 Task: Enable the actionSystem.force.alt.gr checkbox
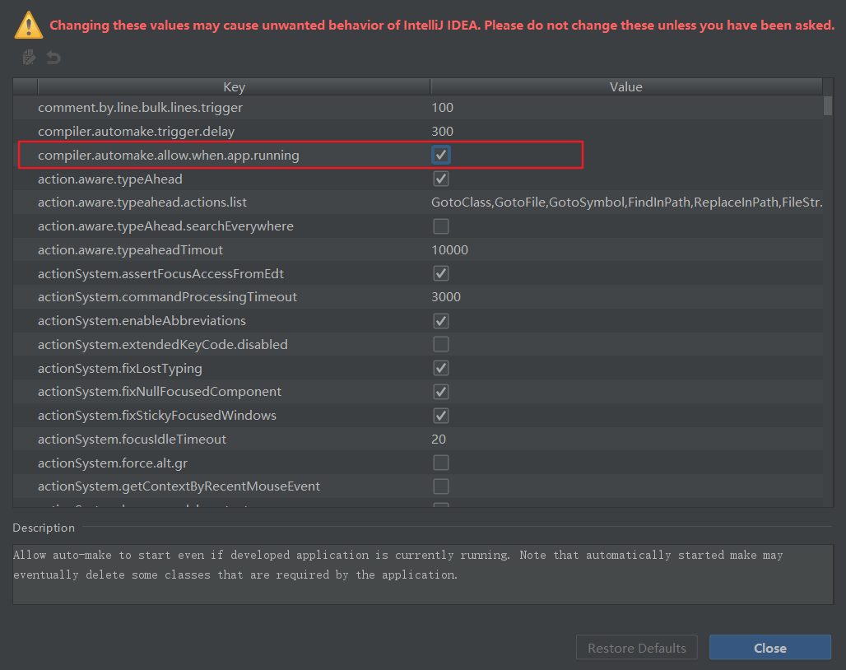[441, 463]
